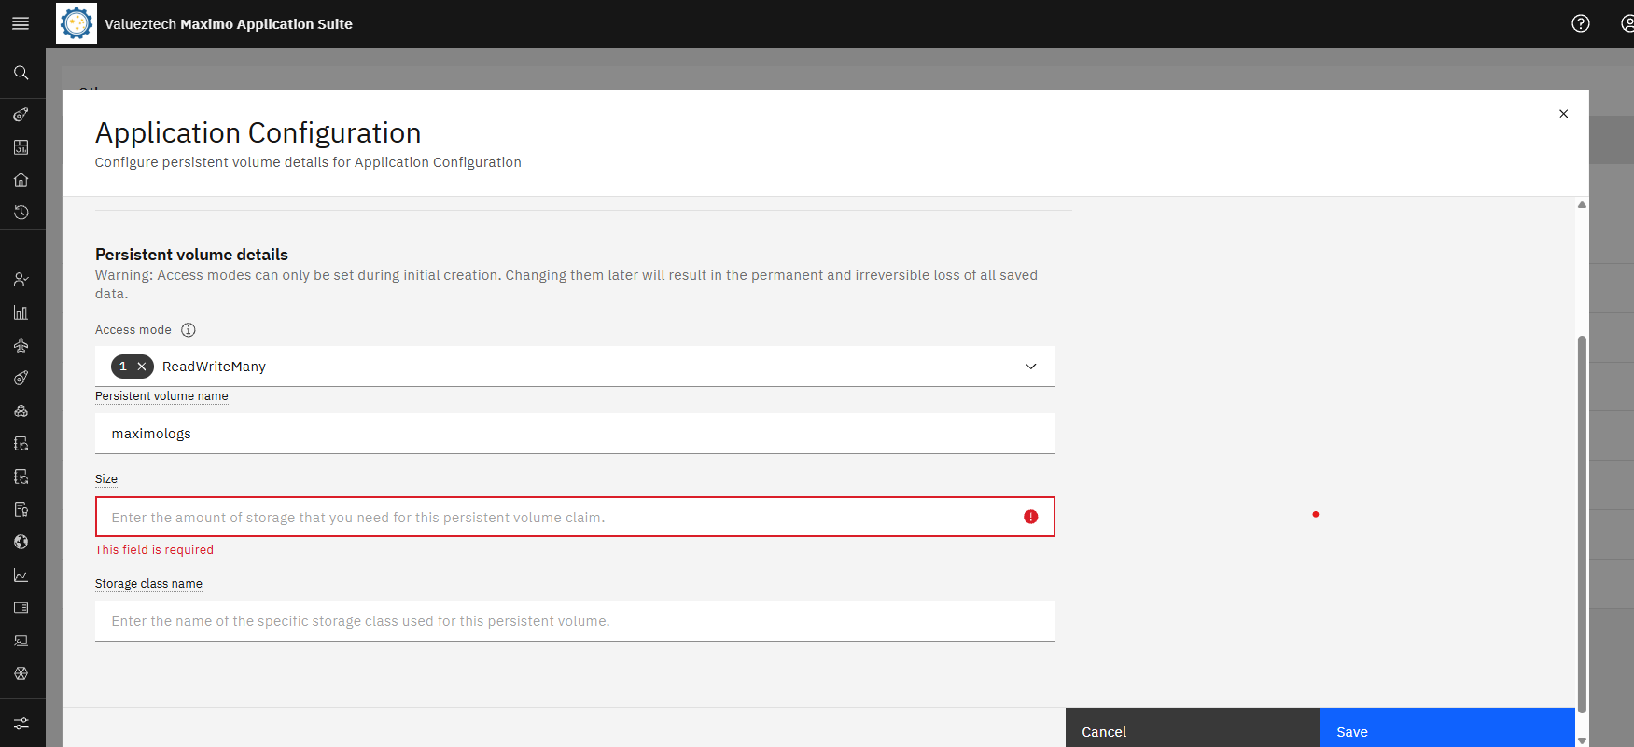Click the user approval person icon

(21, 279)
